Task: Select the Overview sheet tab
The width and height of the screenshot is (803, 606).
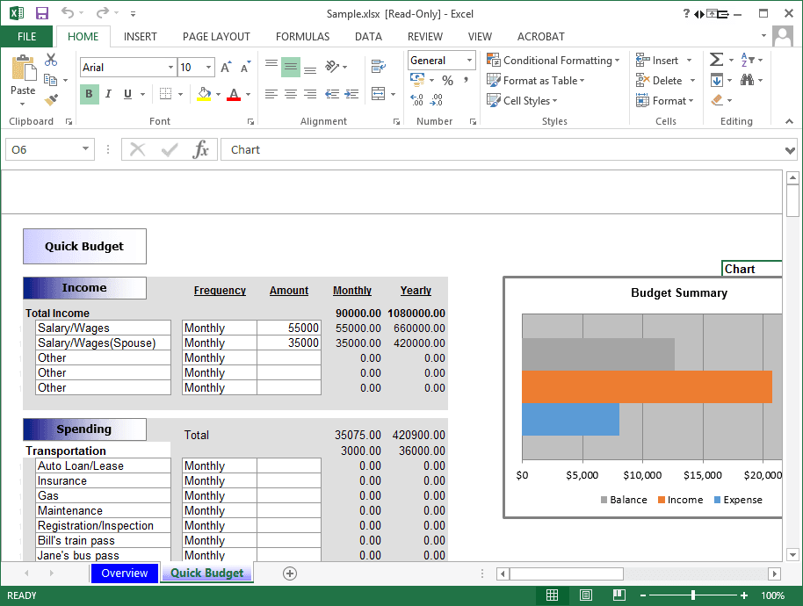Action: click(124, 574)
